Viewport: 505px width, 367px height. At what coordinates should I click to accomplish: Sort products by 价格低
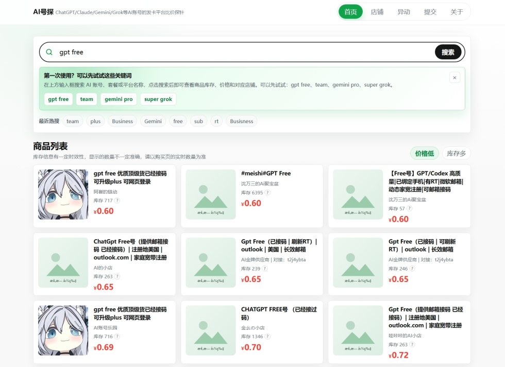pos(425,154)
